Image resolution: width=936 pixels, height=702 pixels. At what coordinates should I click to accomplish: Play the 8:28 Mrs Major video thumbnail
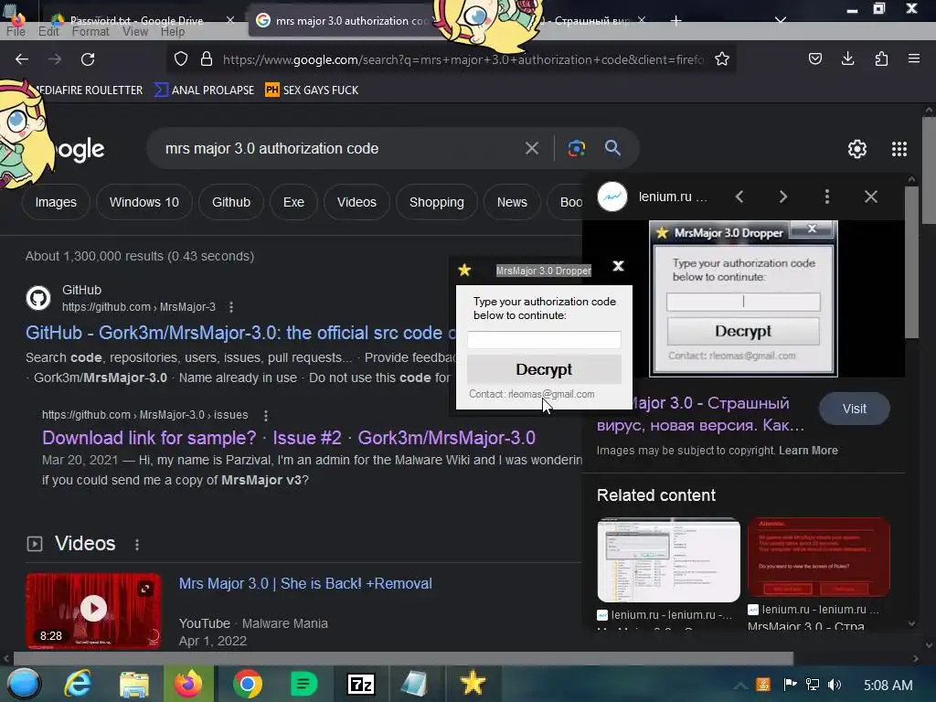pos(93,610)
